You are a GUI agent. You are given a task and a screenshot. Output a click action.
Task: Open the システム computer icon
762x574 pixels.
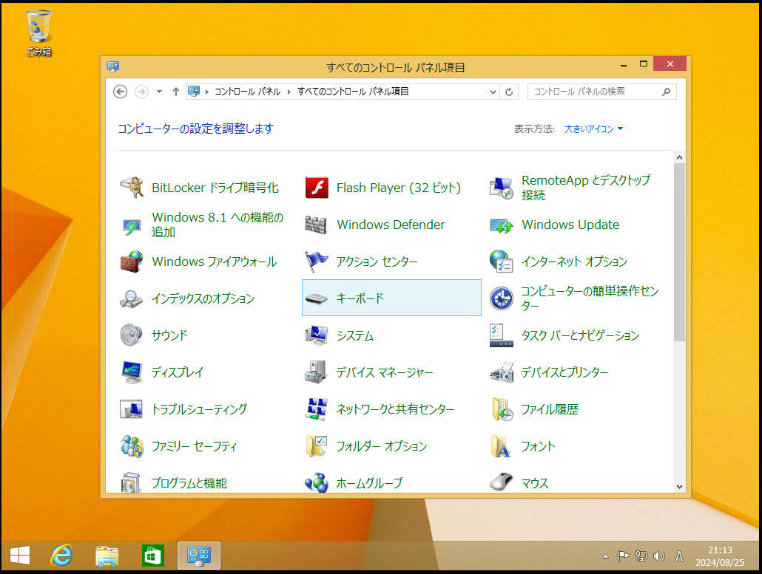pos(317,335)
